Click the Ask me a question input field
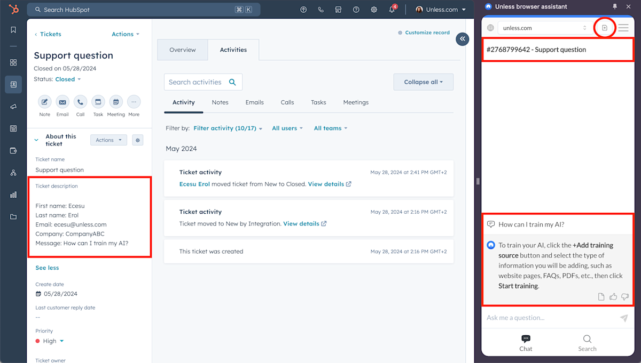This screenshot has width=641, height=363. 515,317
